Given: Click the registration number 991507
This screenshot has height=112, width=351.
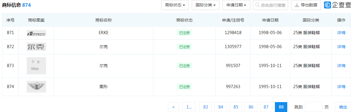Looking at the screenshot, I should click(x=233, y=66).
